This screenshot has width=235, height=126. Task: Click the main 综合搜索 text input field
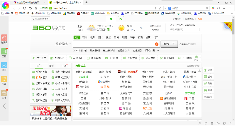coord(113,44)
